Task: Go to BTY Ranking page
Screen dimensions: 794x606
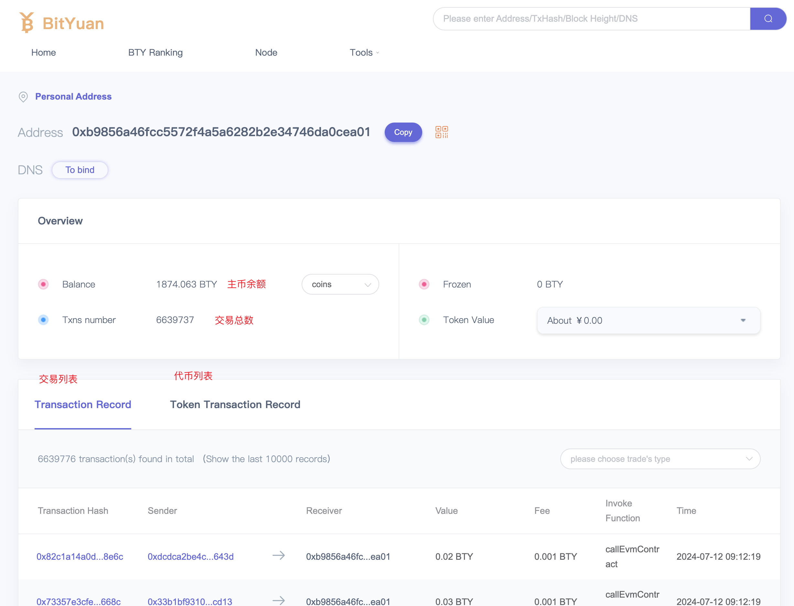Action: point(156,53)
